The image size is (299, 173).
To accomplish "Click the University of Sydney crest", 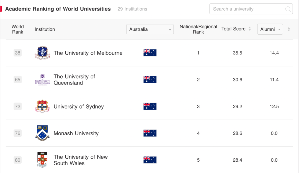I will [42, 107].
